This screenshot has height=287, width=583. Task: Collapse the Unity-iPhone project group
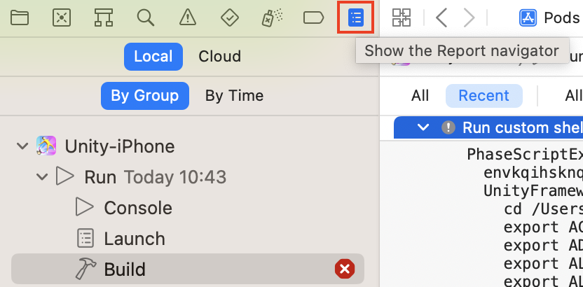22,146
